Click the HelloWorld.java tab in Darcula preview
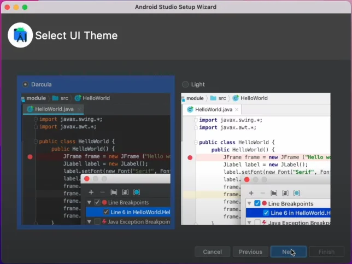Image resolution: width=352 pixels, height=264 pixels. coord(50,109)
